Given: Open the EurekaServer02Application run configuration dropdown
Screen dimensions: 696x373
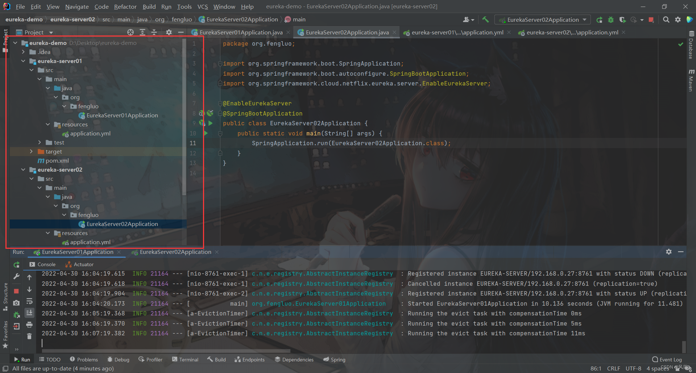Looking at the screenshot, I should coord(543,20).
